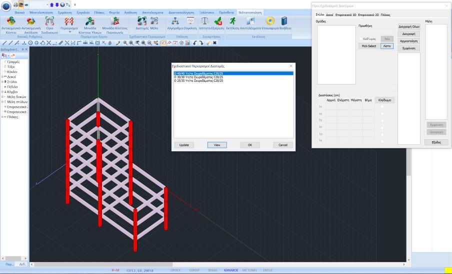Click the blue down arrow in quick access bar
This screenshot has height=274, width=452.
click(57, 5)
